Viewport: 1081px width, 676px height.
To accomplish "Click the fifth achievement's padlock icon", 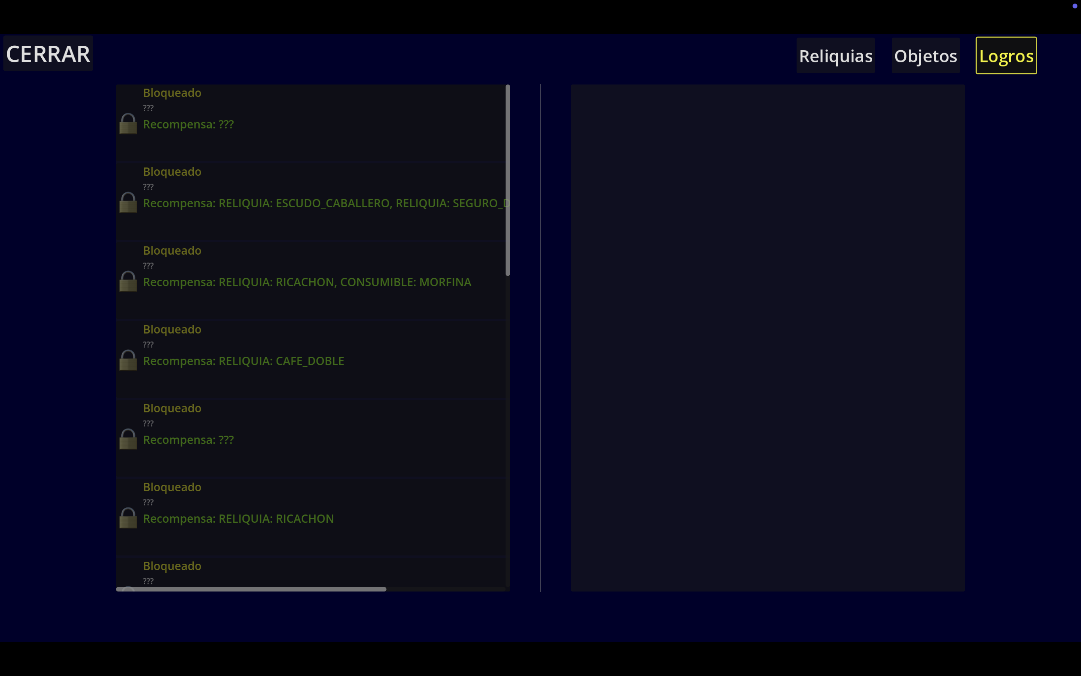I will (x=128, y=439).
